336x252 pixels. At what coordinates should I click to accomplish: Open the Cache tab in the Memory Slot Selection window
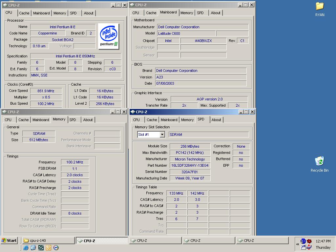coord(152,120)
